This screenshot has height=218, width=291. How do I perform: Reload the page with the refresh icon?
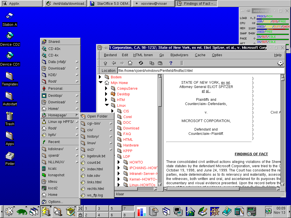pyautogui.click(x=141, y=63)
